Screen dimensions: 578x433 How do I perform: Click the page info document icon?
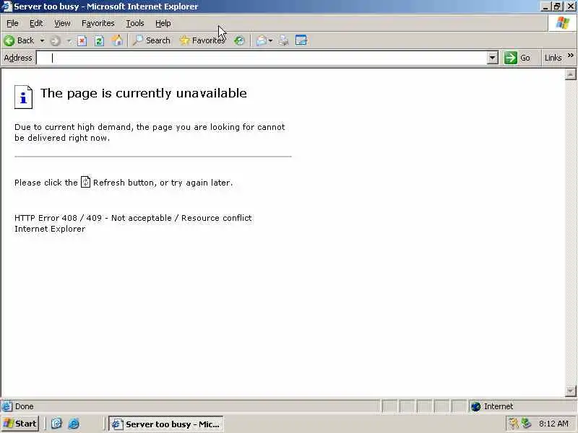[x=24, y=97]
